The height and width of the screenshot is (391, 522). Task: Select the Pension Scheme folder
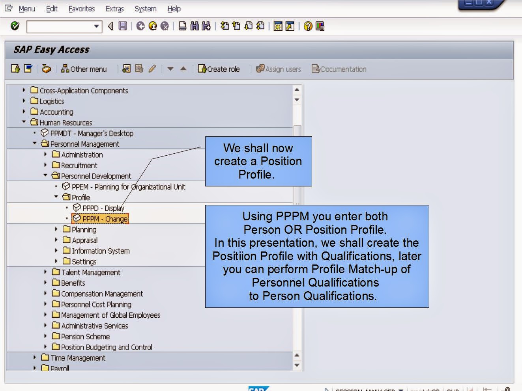tap(81, 336)
